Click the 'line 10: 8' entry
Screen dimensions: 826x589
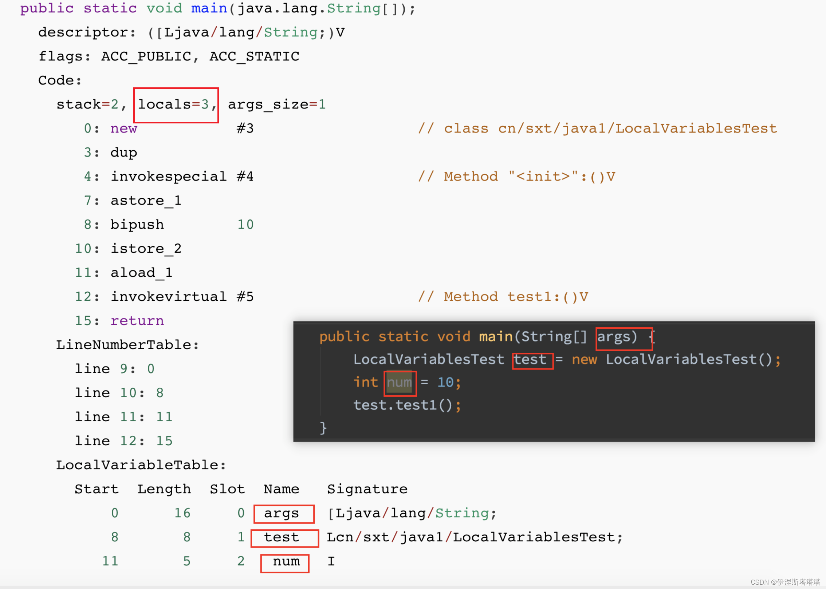pos(119,393)
